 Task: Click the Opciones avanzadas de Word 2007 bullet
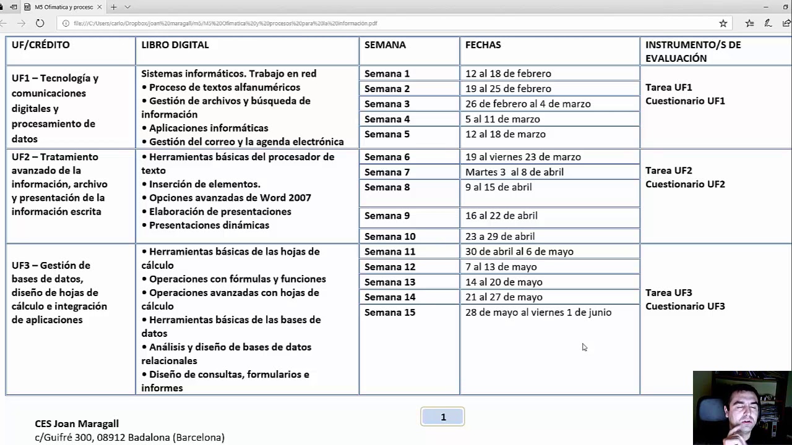[x=226, y=198]
